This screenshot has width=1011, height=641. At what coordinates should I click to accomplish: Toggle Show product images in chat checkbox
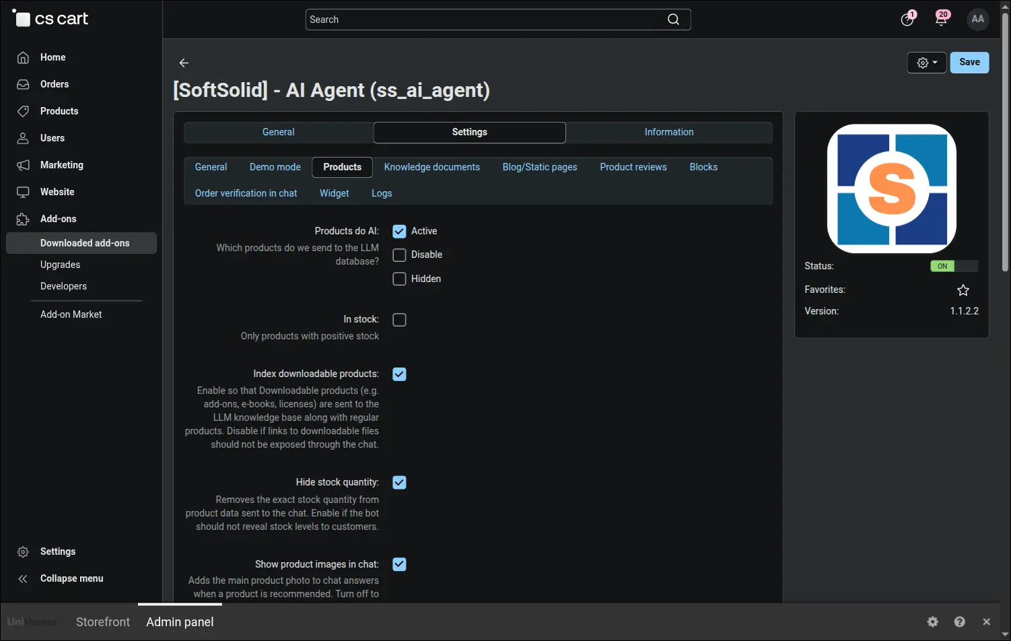tap(399, 564)
